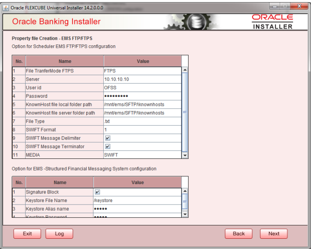Select the 'MEDIA' name cell

(x=64, y=155)
